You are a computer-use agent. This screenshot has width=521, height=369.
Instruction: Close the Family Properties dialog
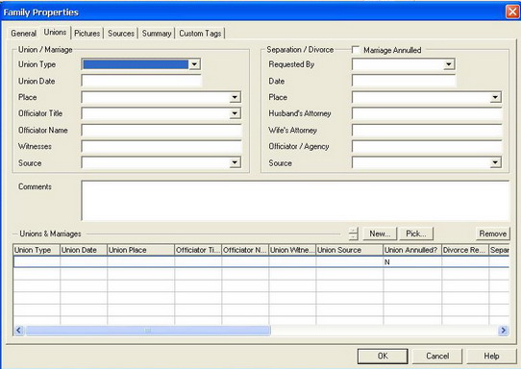pos(512,12)
